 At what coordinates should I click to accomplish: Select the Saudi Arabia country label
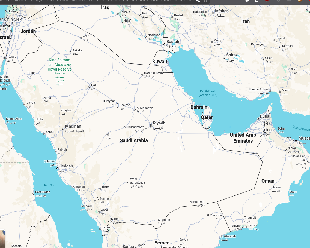[x=134, y=140]
